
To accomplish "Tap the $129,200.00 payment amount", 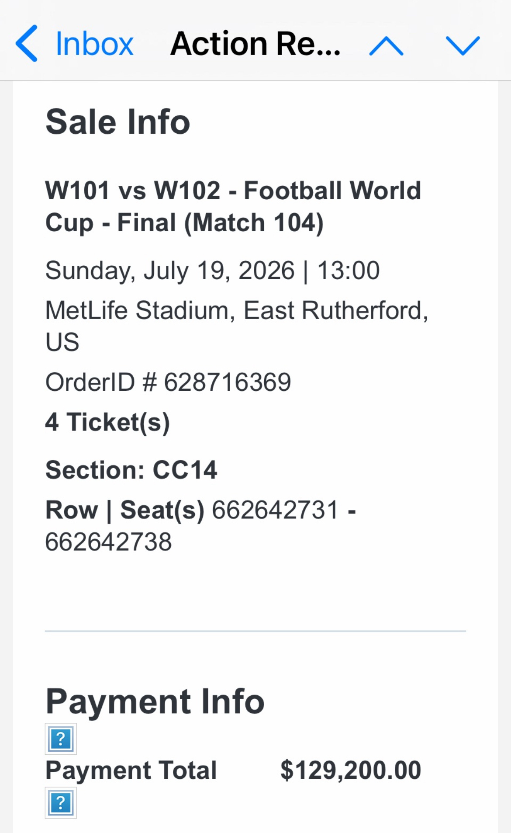I will [x=351, y=771].
